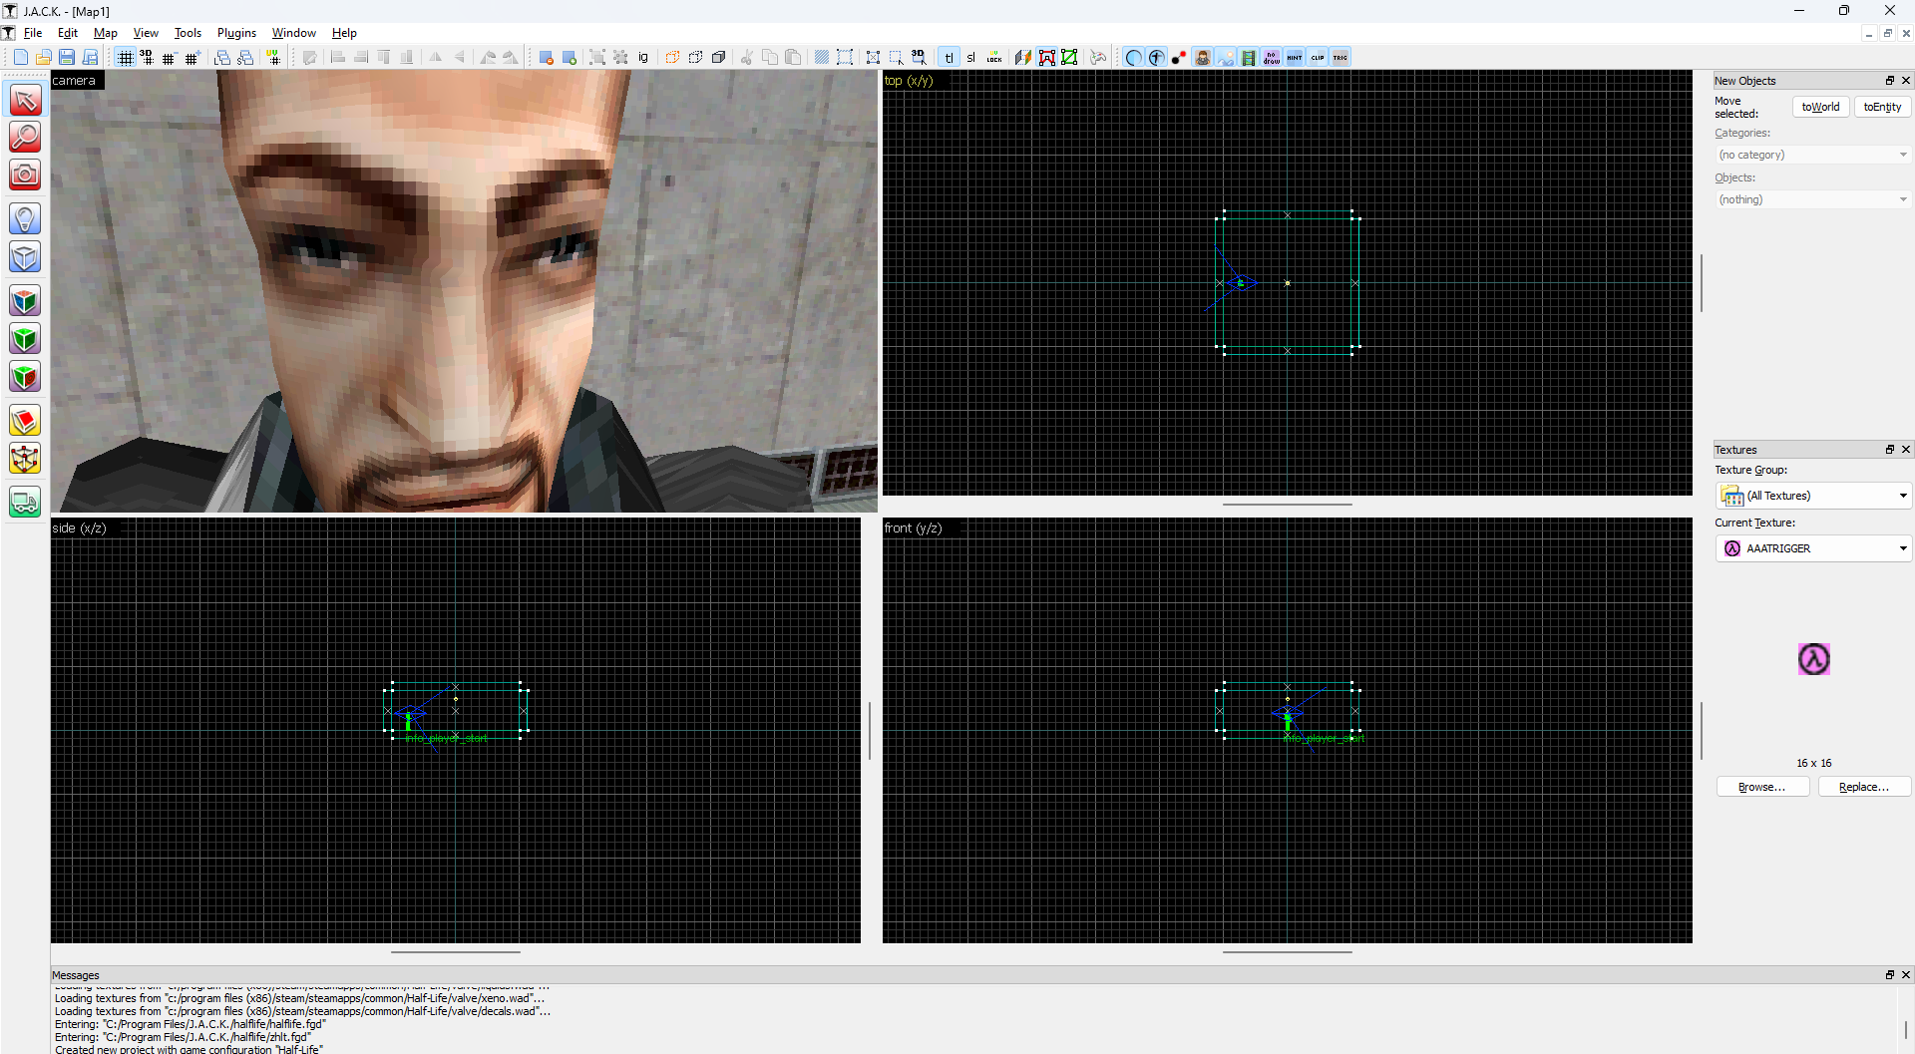Toggle the 2D grid display
Viewport: 1915px width, 1054px height.
[x=125, y=58]
